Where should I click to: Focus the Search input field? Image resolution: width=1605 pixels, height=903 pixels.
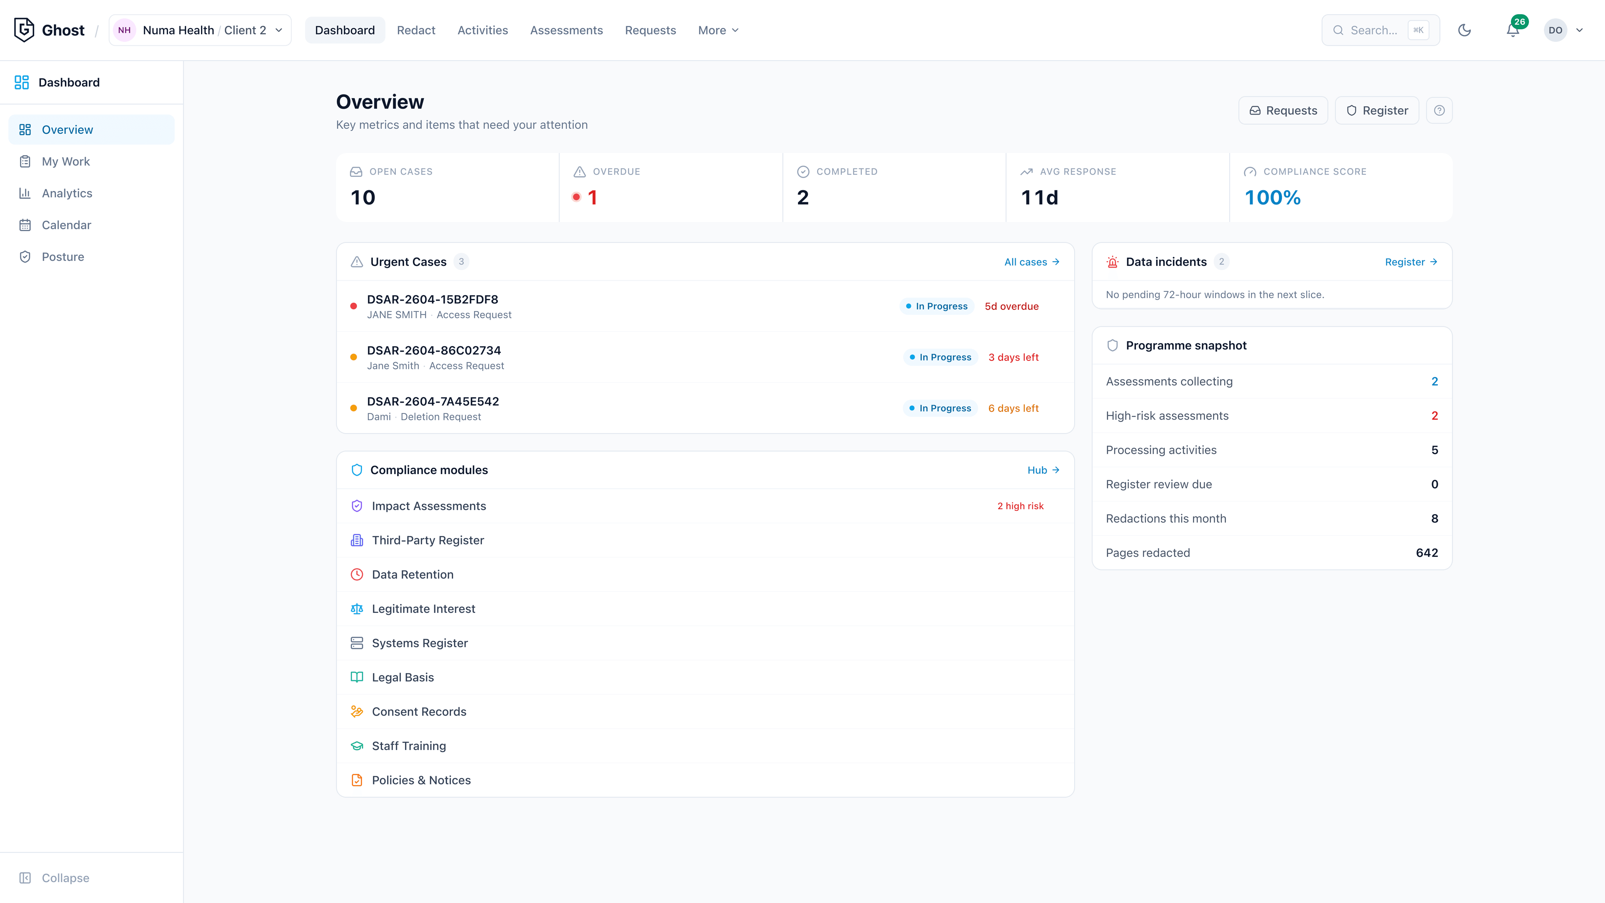[x=1380, y=30]
